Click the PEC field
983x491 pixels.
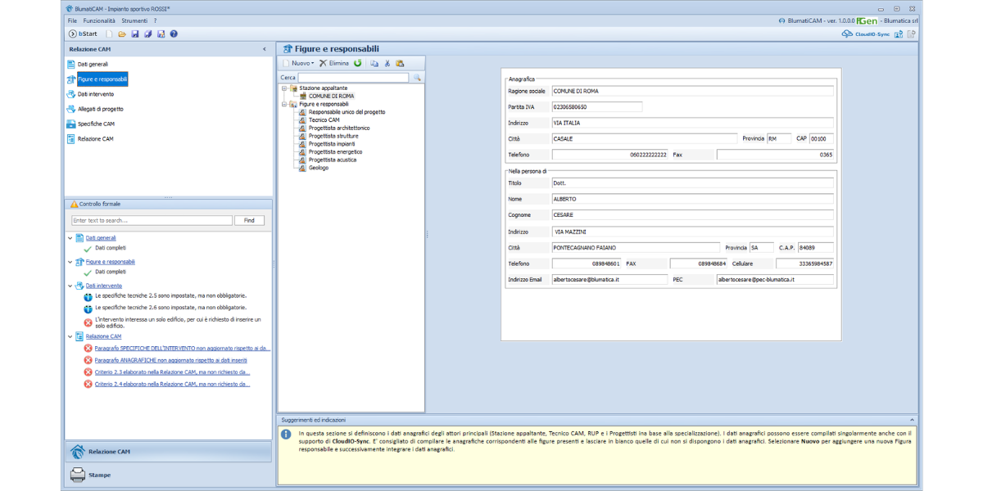[775, 280]
